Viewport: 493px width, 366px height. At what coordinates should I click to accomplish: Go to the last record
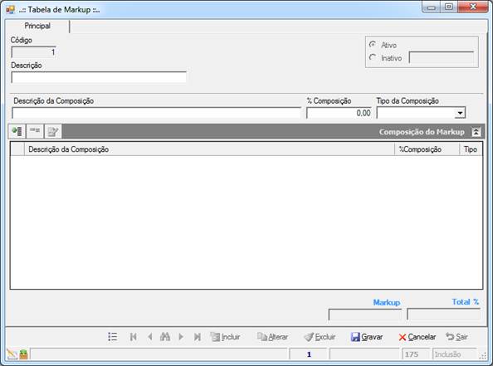pos(198,337)
